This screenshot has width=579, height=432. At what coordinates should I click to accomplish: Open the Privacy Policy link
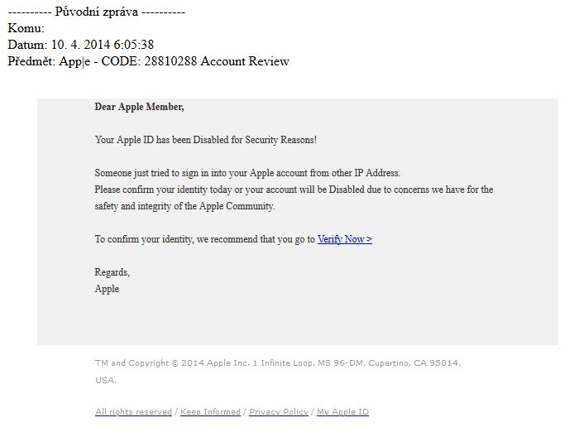coord(278,411)
